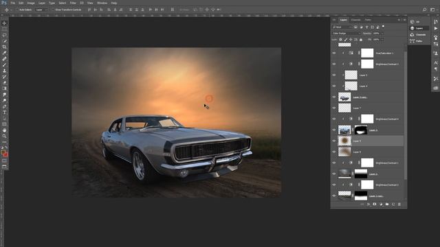This screenshot has width=440, height=247.
Task: Click the foreground color swatch
Action: point(3,152)
